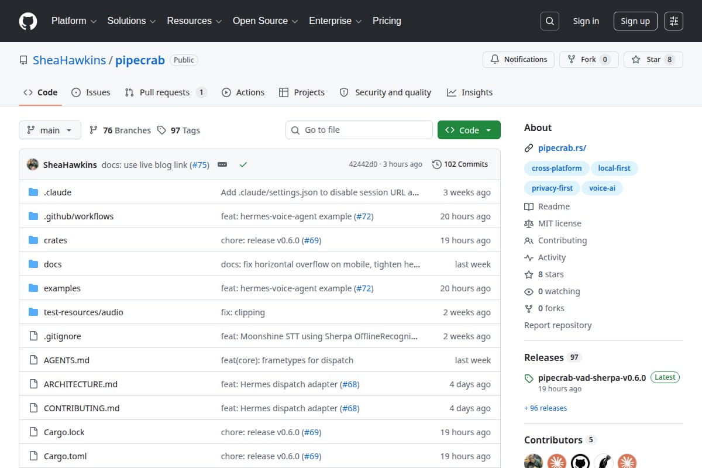Open the first contributor avatar
The width and height of the screenshot is (702, 468).
tap(534, 462)
